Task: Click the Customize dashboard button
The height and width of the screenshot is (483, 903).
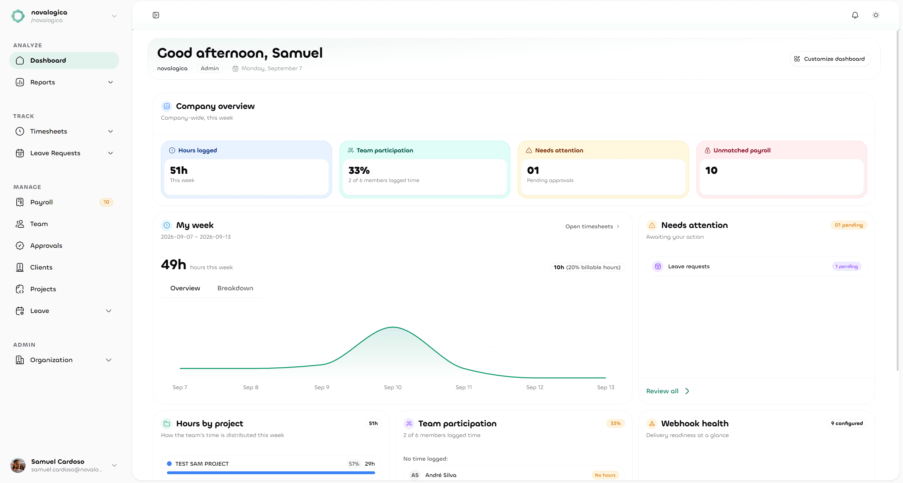Action: click(830, 59)
